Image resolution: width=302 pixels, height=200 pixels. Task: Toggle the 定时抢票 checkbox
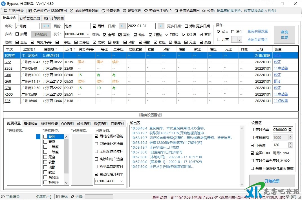(x=252, y=130)
